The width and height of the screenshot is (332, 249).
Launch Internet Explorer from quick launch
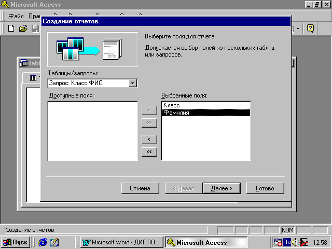(43, 242)
